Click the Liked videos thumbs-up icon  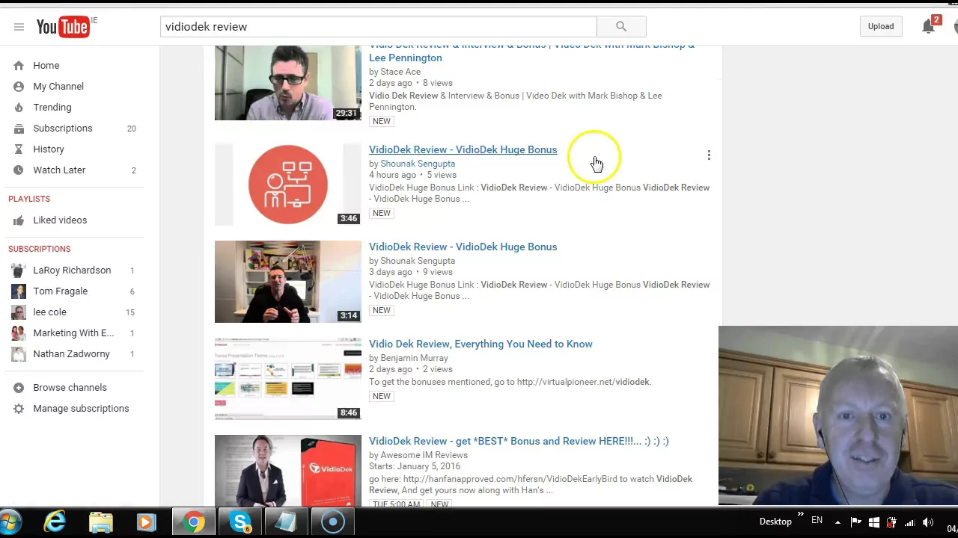pyautogui.click(x=19, y=220)
